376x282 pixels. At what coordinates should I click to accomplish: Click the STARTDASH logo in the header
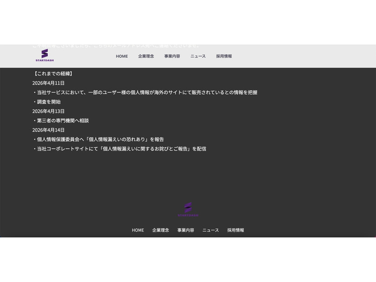tap(45, 55)
